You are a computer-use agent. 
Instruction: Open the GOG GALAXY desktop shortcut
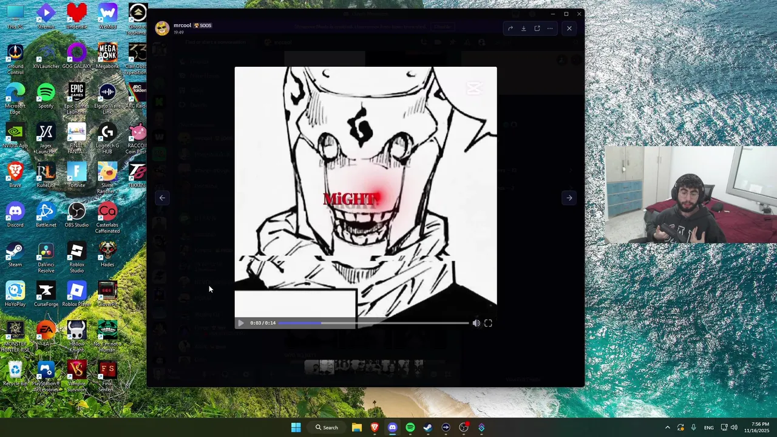(76, 56)
